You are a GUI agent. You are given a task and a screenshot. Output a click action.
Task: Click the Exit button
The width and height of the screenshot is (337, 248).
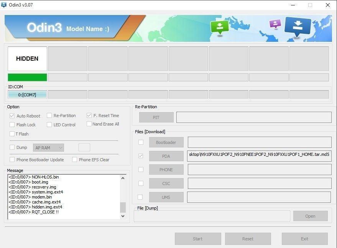(x=304, y=239)
